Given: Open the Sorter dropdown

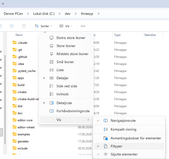Looking at the screenshot, I should click(44, 26).
